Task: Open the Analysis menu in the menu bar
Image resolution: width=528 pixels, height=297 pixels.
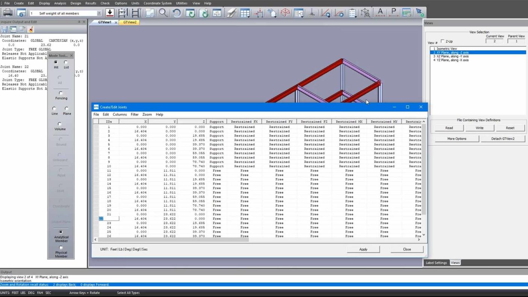Action: point(60,3)
